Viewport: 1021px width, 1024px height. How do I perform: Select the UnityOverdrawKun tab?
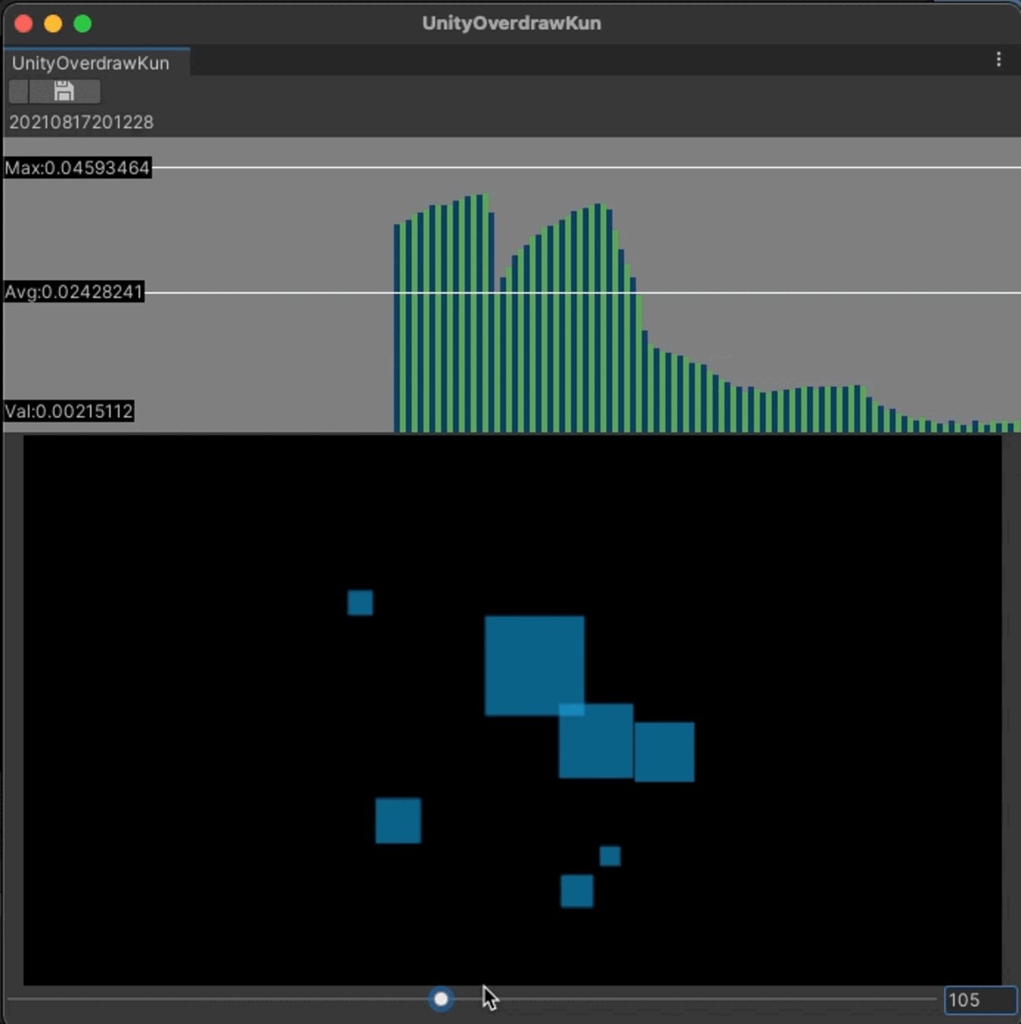[90, 63]
